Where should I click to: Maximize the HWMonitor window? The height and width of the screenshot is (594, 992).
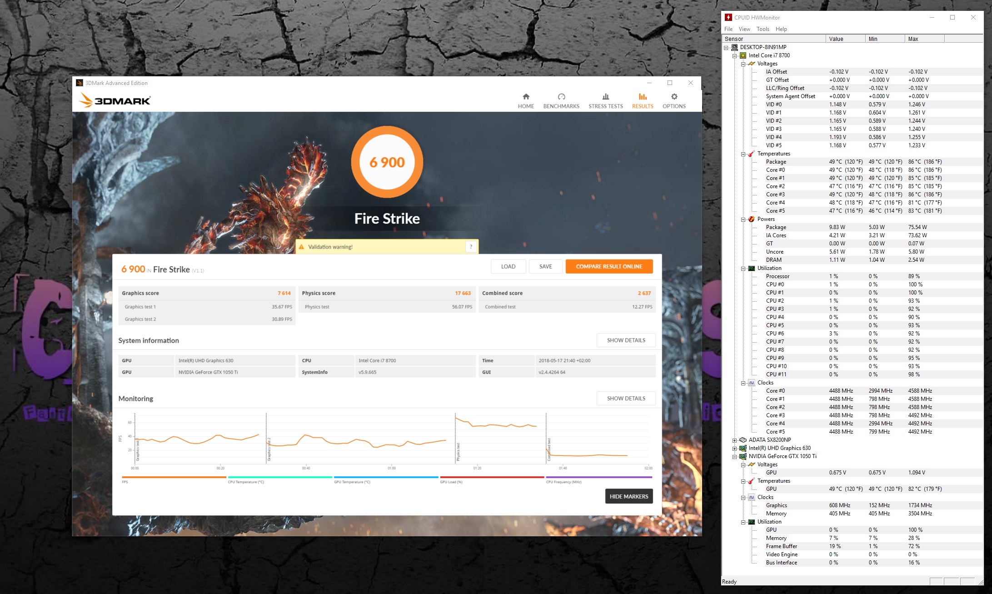coord(952,17)
